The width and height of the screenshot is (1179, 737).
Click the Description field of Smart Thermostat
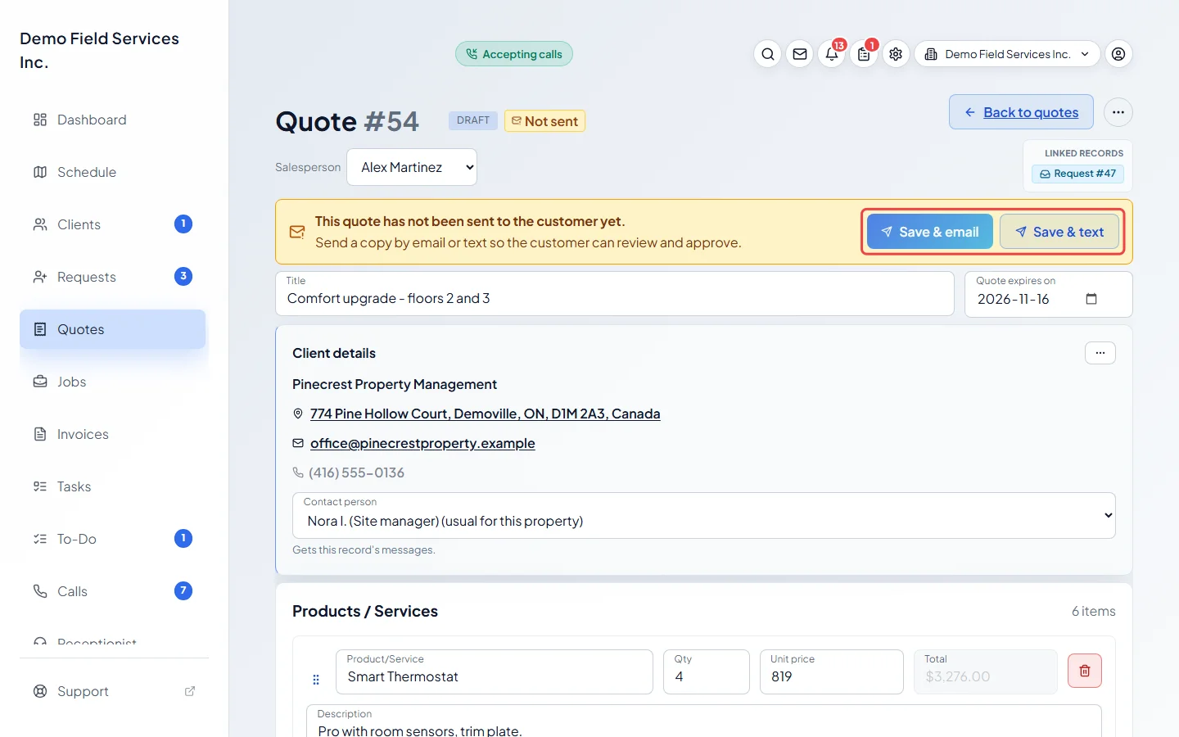pos(704,721)
